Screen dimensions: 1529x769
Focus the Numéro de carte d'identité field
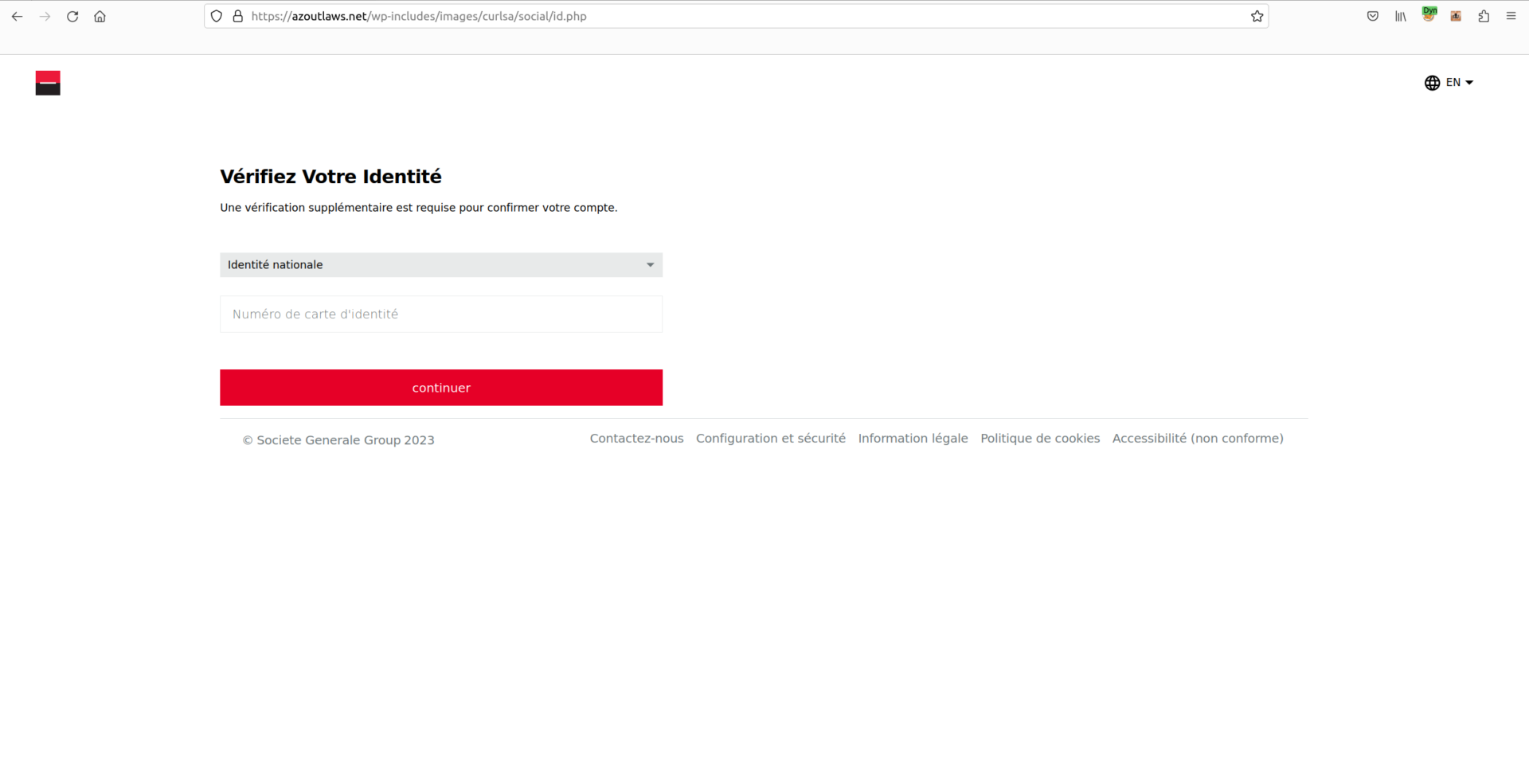441,314
